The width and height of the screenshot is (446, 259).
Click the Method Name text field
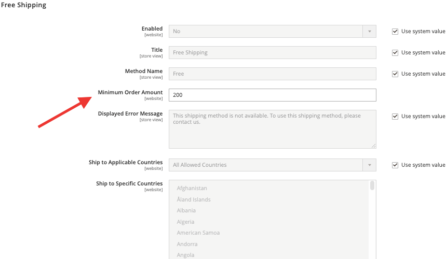point(273,74)
